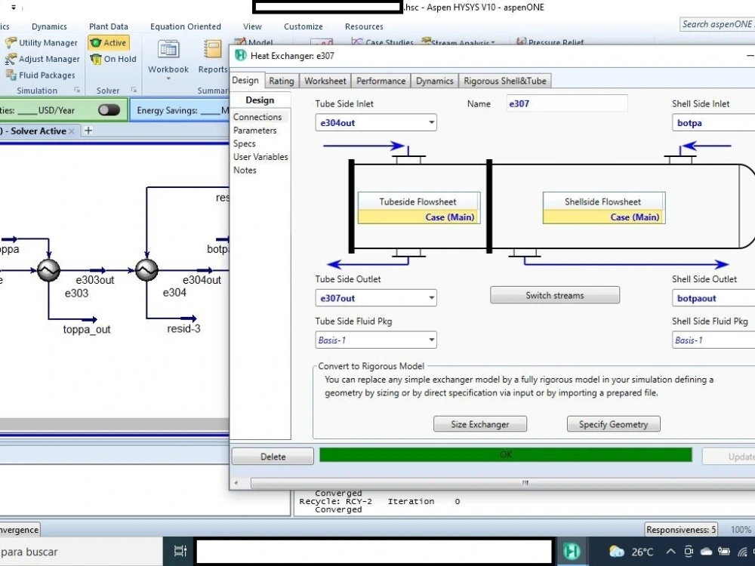Screen dimensions: 755x566
Task: Adjust the Responsiveness control
Action: click(680, 529)
